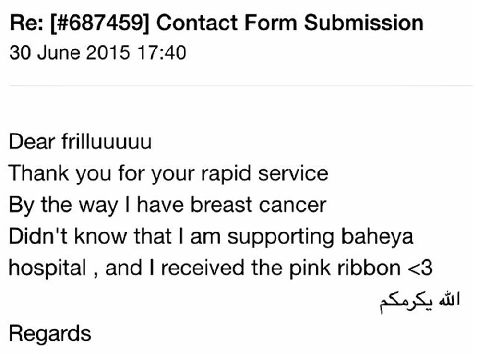Click the '<3' heart emoticon
This screenshot has height=354, width=478.
point(419,268)
